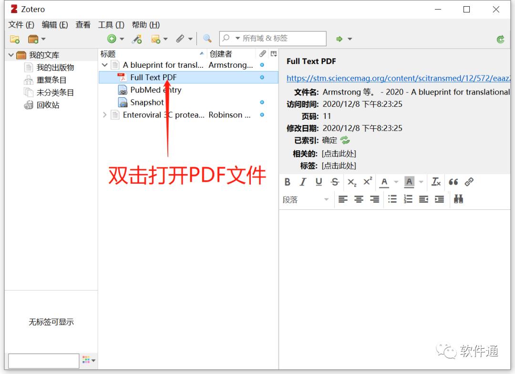Viewport: 515px width, 374px height.
Task: Align note text right
Action: [374, 199]
